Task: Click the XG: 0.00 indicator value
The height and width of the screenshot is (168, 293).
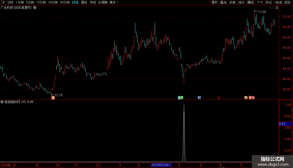Action: (x=27, y=102)
